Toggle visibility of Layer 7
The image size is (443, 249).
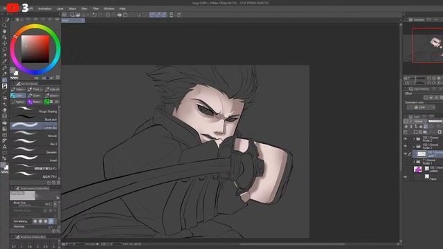406,154
